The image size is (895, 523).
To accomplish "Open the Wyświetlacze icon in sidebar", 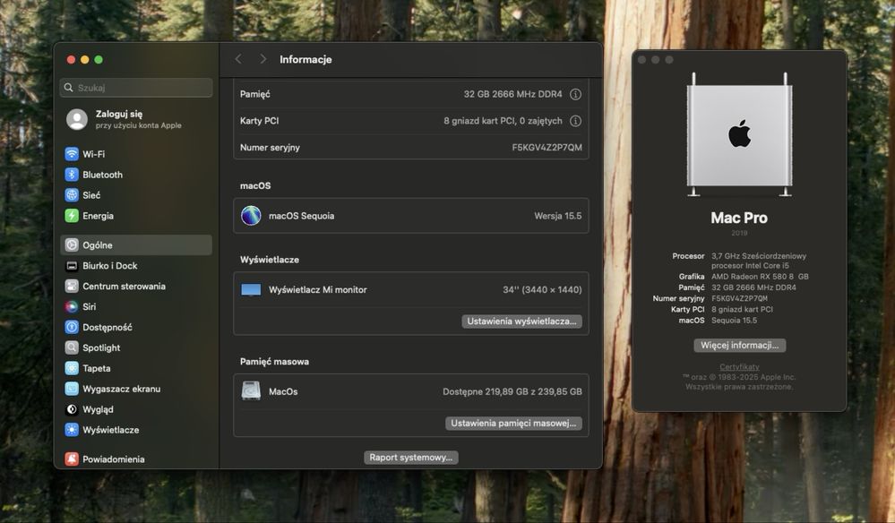I will coord(72,430).
